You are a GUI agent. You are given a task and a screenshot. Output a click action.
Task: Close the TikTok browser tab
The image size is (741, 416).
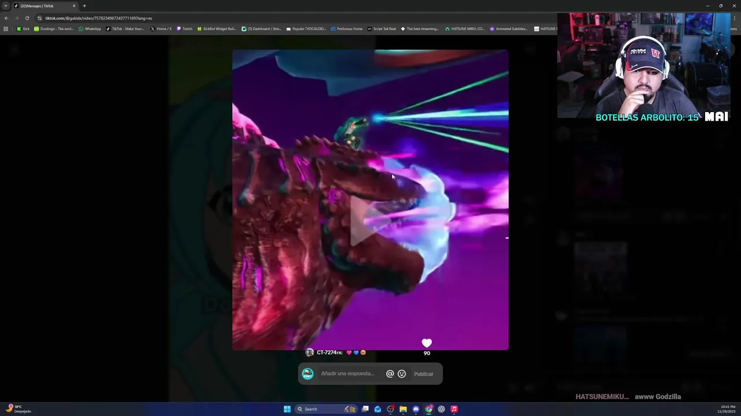74,6
